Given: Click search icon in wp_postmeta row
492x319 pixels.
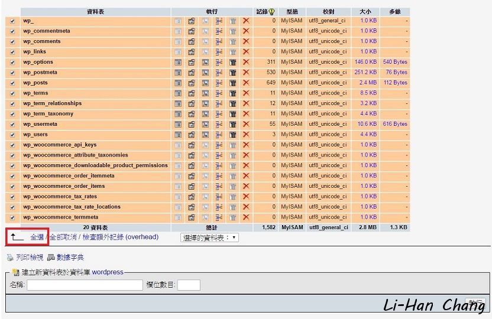Looking at the screenshot, I should pos(205,73).
